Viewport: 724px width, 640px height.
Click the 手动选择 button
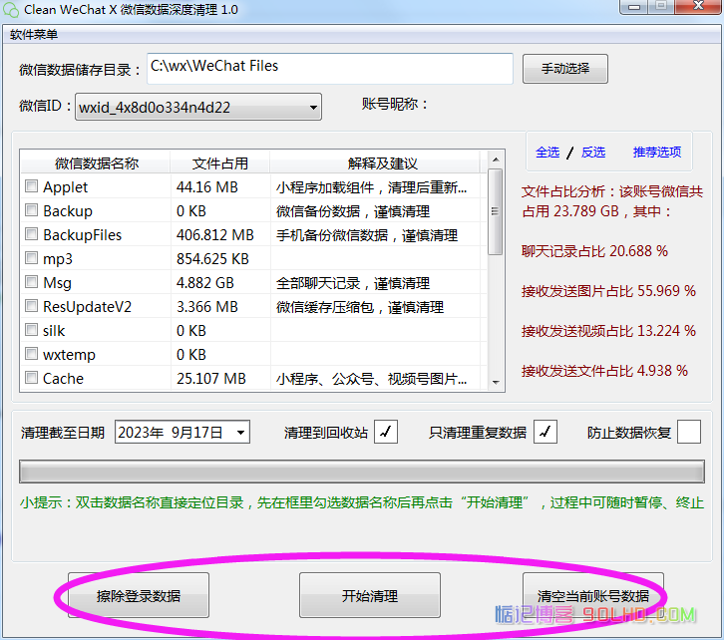[x=565, y=69]
